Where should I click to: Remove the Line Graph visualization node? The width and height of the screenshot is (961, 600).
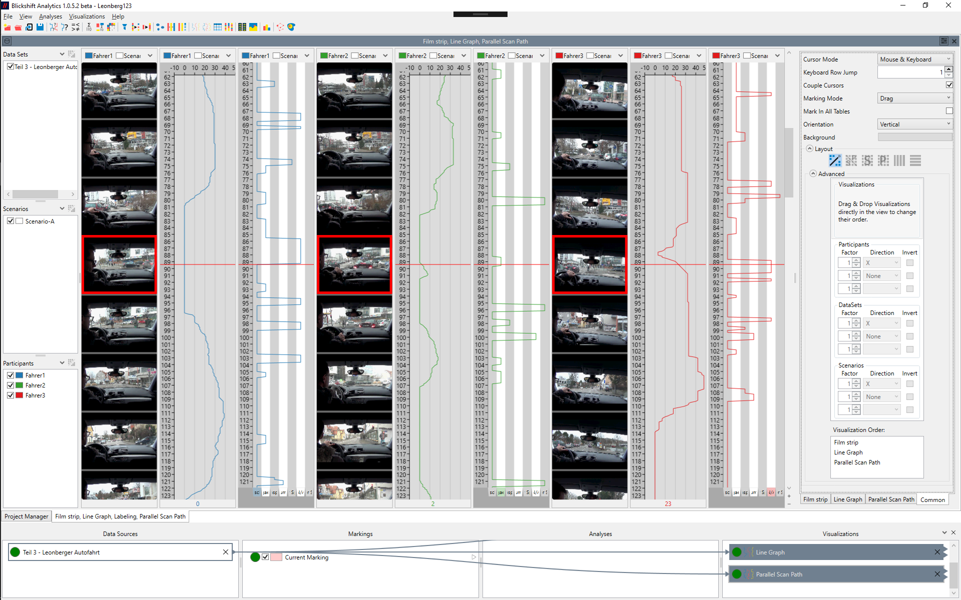point(937,552)
